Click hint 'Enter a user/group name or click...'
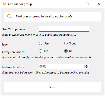105x96 pixels. tap(39, 35)
